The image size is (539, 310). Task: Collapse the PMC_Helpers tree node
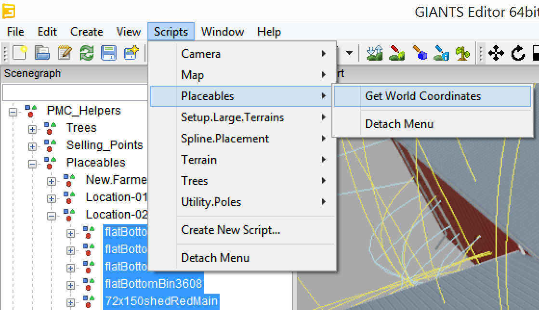(13, 112)
